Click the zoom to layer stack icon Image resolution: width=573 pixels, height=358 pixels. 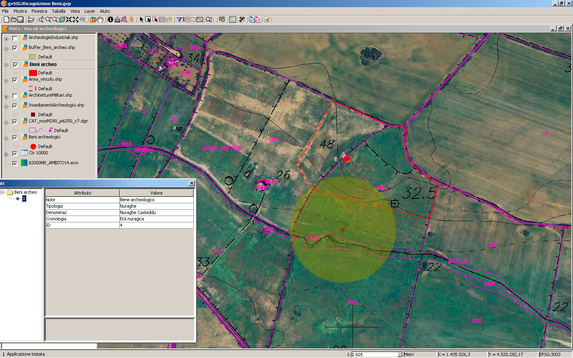[62, 19]
